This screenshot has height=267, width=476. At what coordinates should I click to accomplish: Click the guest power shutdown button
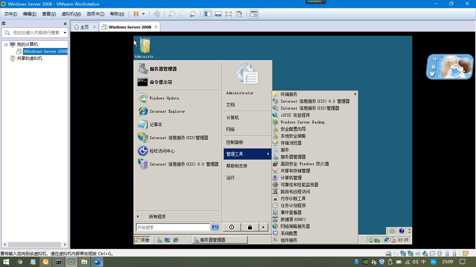click(x=232, y=227)
